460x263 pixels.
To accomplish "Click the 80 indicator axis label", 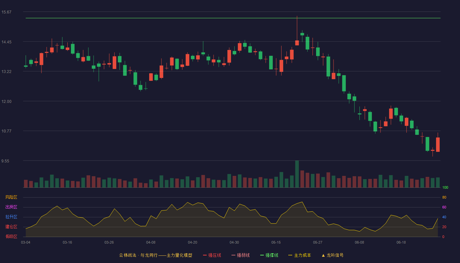I will 444,198.
